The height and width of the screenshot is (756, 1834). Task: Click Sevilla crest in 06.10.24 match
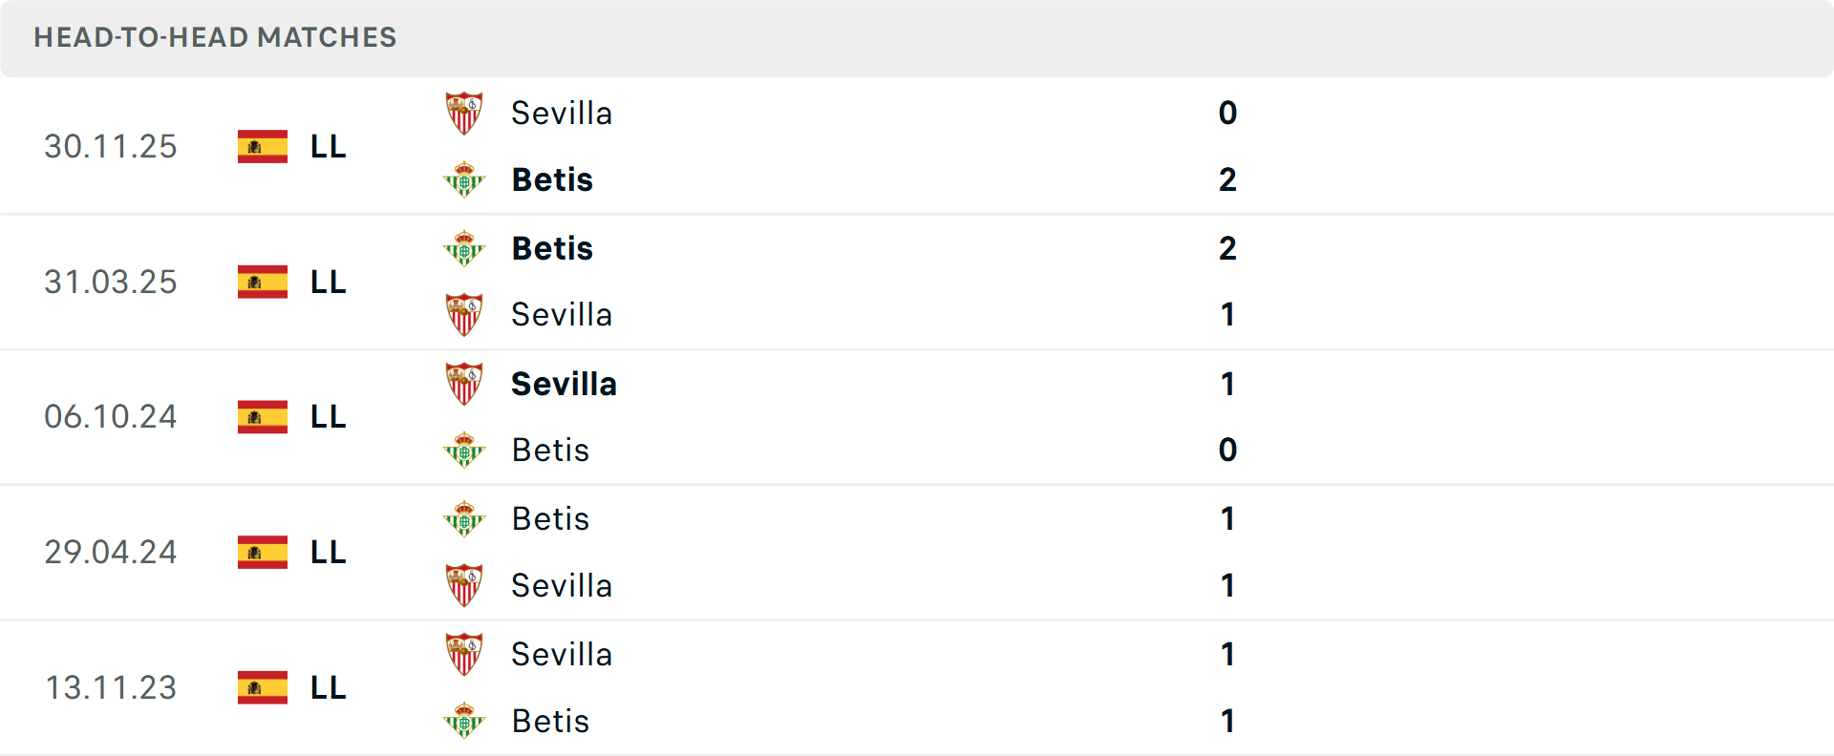click(464, 384)
